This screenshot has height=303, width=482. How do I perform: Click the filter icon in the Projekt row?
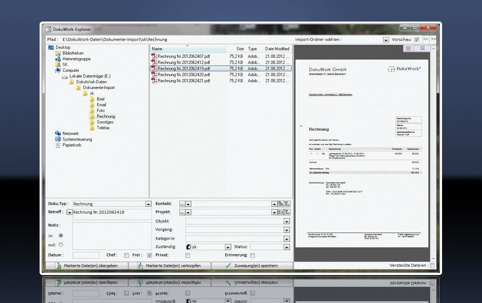[287, 212]
